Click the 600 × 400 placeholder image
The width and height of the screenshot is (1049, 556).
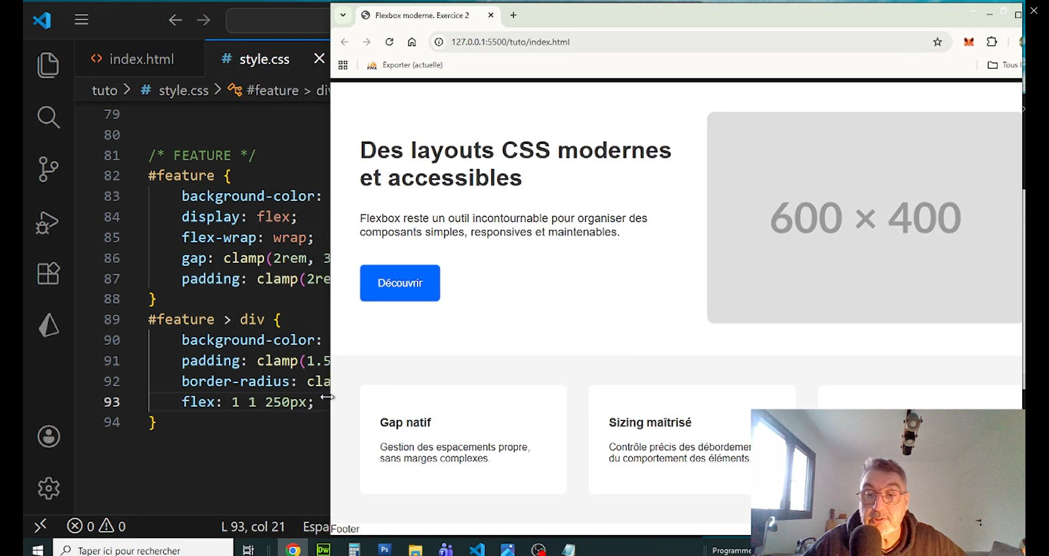(x=864, y=217)
